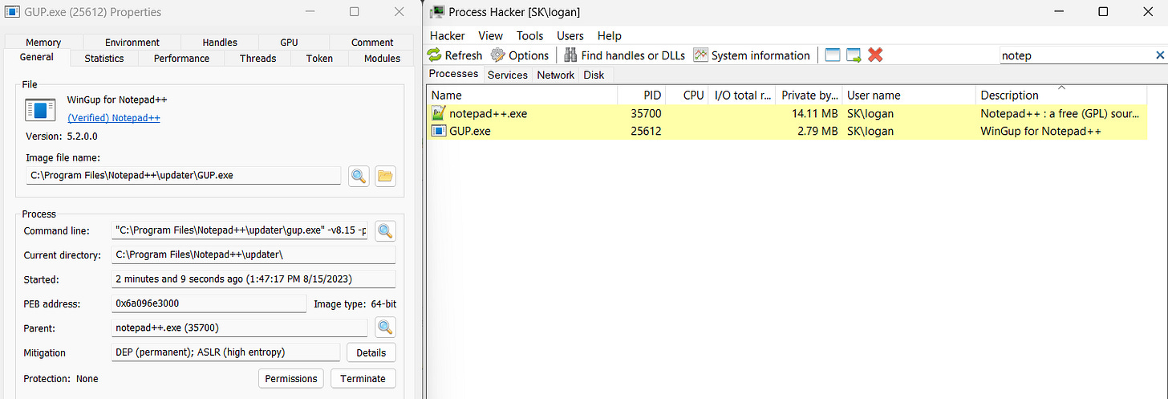
Task: Open the Threads tab in Properties
Action: click(258, 59)
